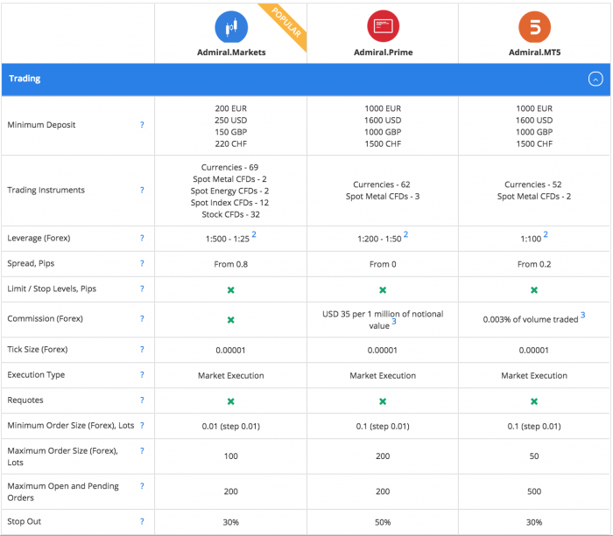Open the Minimum Deposit help question mark
The image size is (613, 536).
coord(142,124)
